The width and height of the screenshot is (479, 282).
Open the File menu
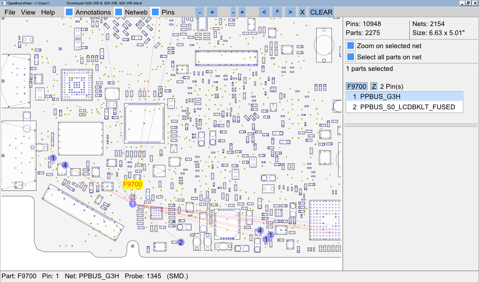coord(10,12)
